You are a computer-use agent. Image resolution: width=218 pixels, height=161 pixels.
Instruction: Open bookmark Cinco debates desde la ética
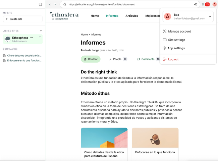coord(24,55)
